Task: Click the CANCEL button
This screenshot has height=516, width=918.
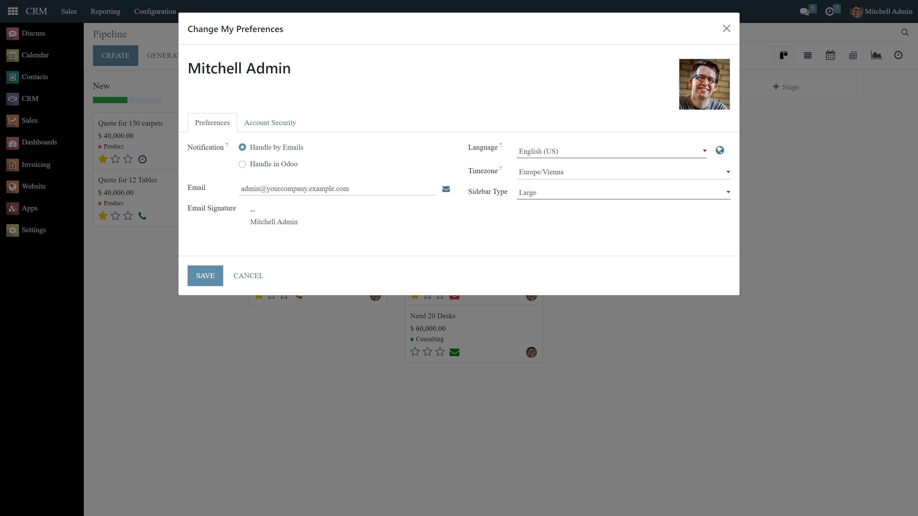Action: tap(248, 275)
